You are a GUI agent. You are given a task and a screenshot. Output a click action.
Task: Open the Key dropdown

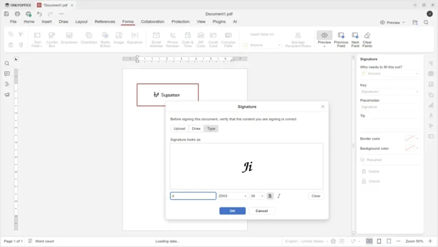click(x=390, y=92)
